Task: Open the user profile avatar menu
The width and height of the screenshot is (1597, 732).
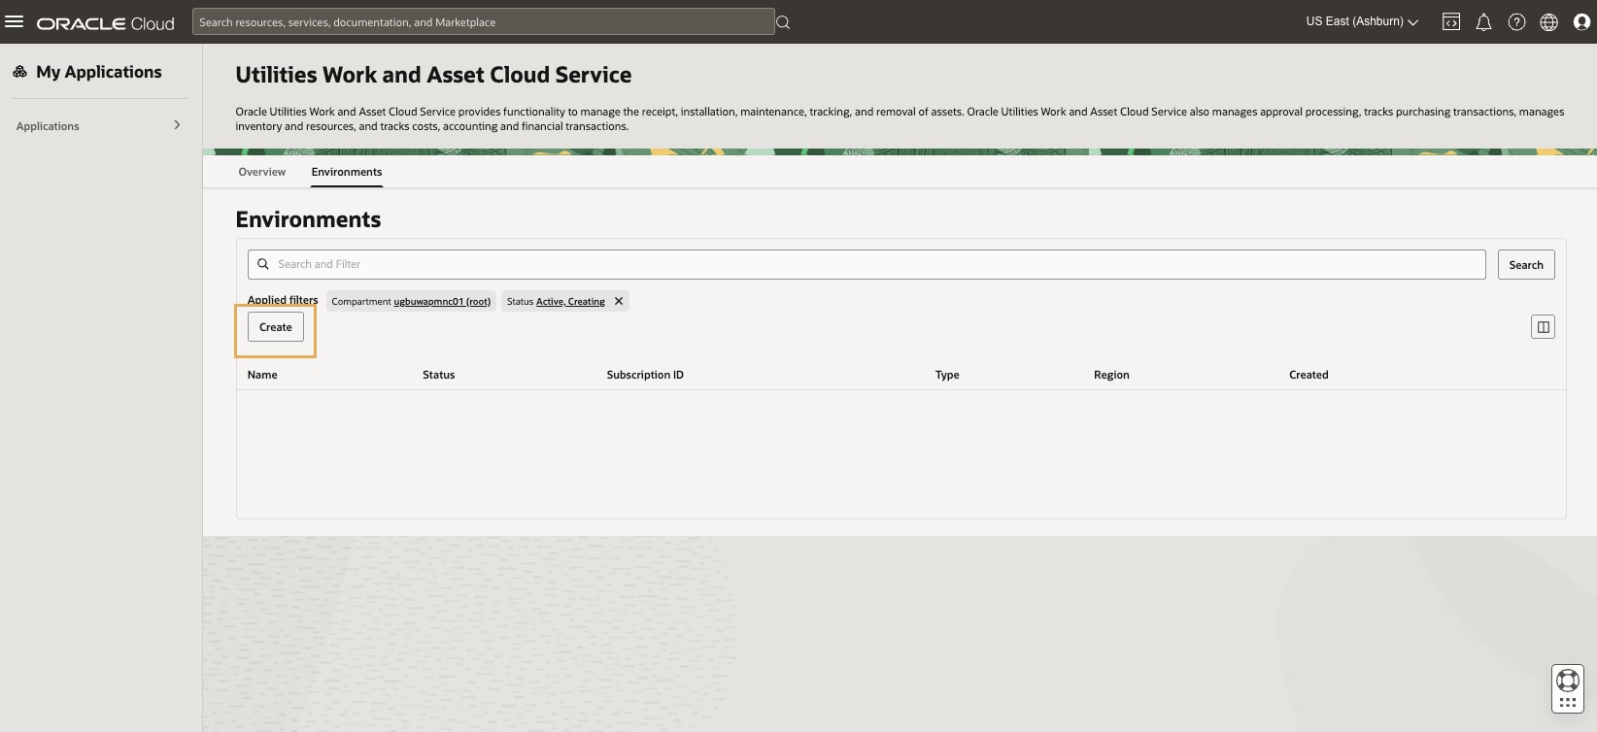Action: pyautogui.click(x=1581, y=22)
